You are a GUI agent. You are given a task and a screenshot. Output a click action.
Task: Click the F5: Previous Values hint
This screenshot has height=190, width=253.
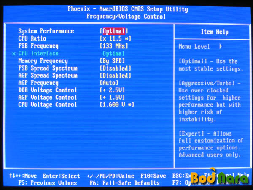point(47,183)
